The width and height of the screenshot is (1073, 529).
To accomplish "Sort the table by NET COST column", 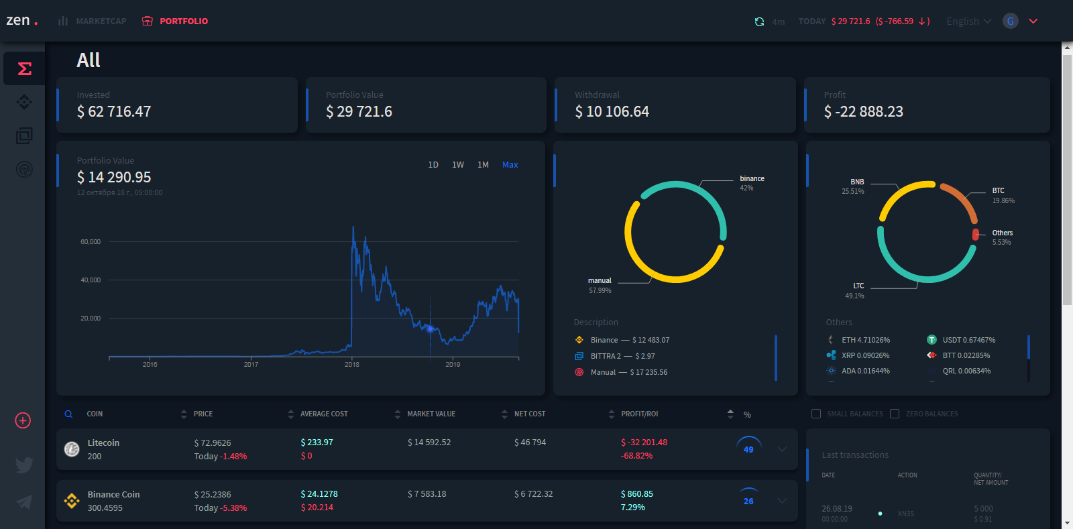I will [x=530, y=414].
